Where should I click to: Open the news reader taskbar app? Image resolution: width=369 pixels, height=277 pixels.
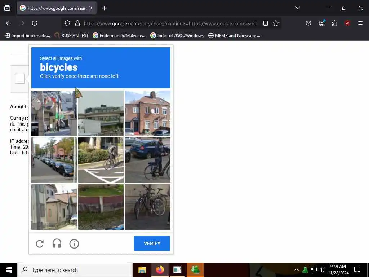click(177, 270)
